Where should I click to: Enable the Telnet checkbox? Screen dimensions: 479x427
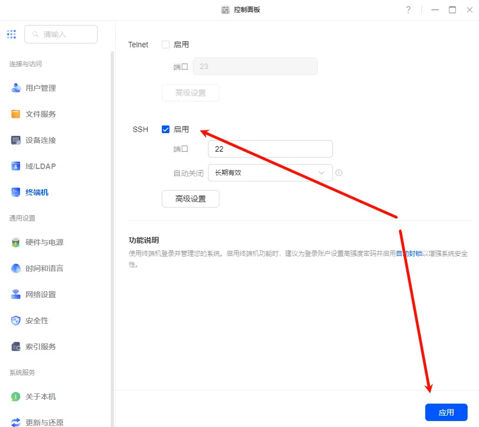tap(166, 45)
